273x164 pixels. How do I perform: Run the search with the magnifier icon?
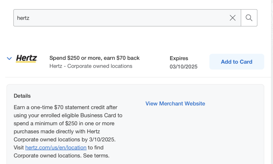pos(249,18)
